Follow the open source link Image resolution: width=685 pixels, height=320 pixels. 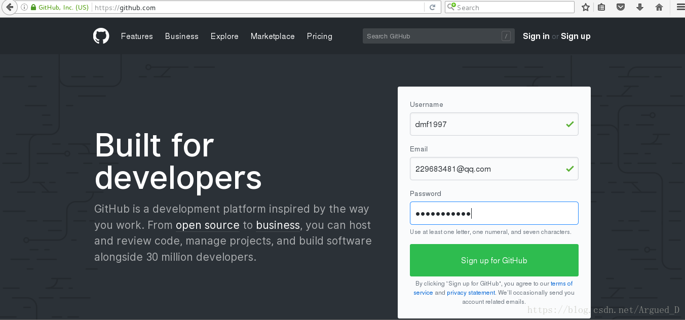(x=208, y=225)
